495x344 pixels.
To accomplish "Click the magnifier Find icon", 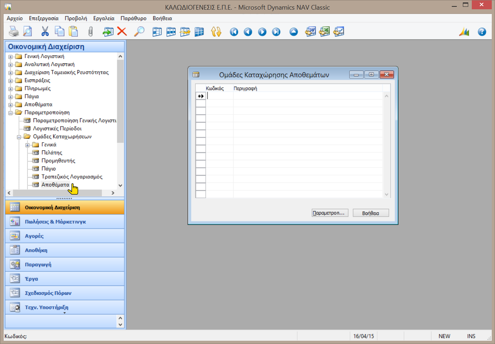I will point(139,32).
